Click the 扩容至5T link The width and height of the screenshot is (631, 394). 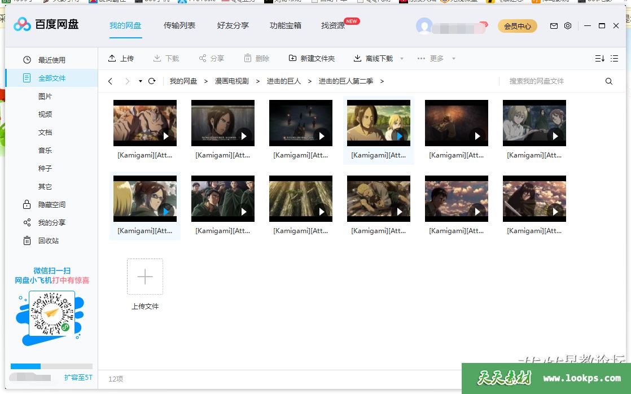coord(78,378)
